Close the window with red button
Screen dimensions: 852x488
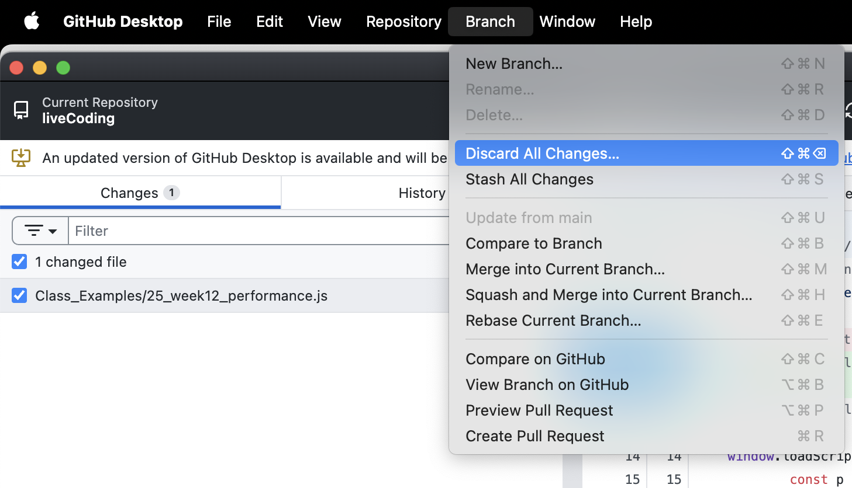[x=16, y=68]
